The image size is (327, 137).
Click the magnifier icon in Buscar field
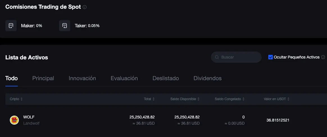coord(217,57)
